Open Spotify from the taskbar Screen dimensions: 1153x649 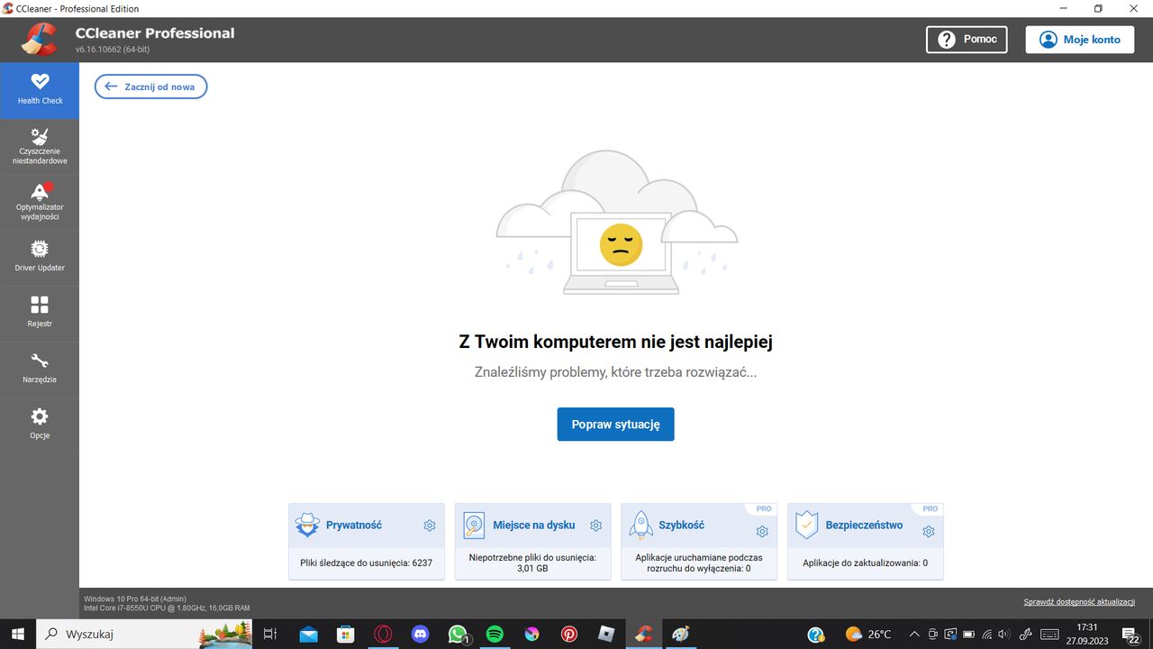[495, 635]
